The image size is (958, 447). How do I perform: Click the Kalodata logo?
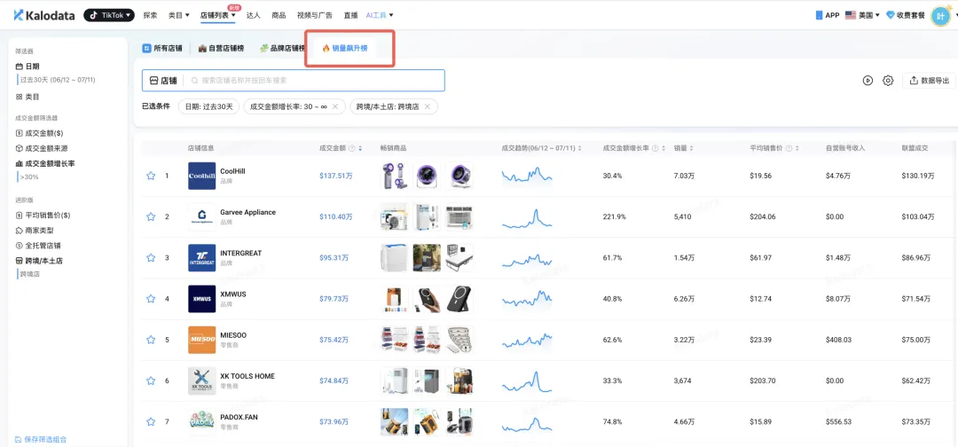coord(45,15)
